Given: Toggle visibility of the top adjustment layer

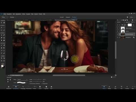Looking at the screenshot, I should [x=118, y=25].
